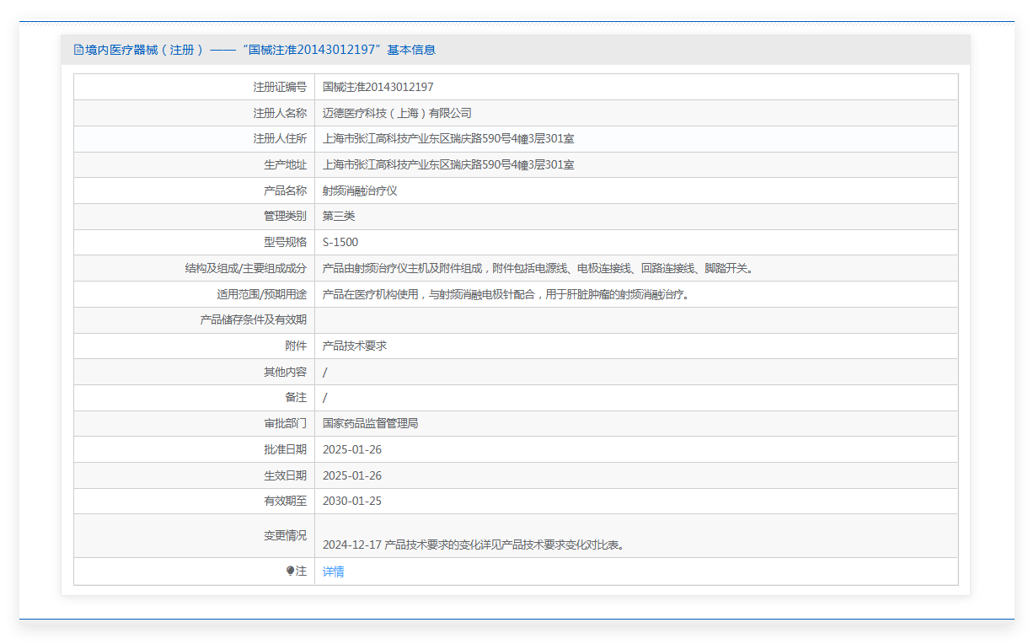1034x644 pixels.
Task: Click approval department 国家药品监督管理局
Action: (371, 423)
